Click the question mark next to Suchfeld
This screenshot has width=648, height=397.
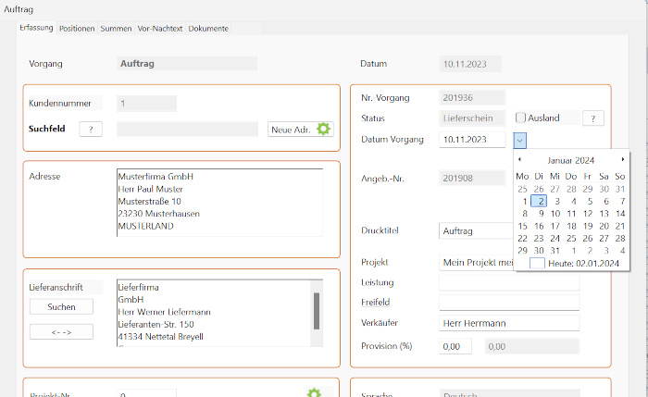[x=90, y=130]
